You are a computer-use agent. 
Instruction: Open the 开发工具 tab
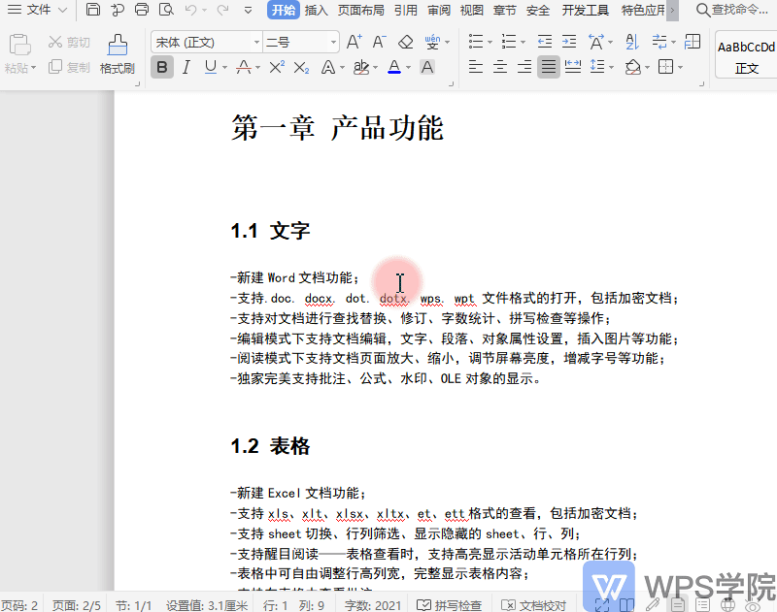586,10
